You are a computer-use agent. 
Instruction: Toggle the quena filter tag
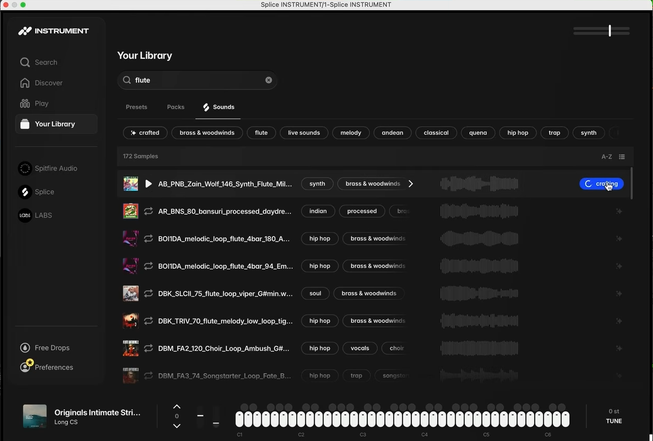[478, 133]
